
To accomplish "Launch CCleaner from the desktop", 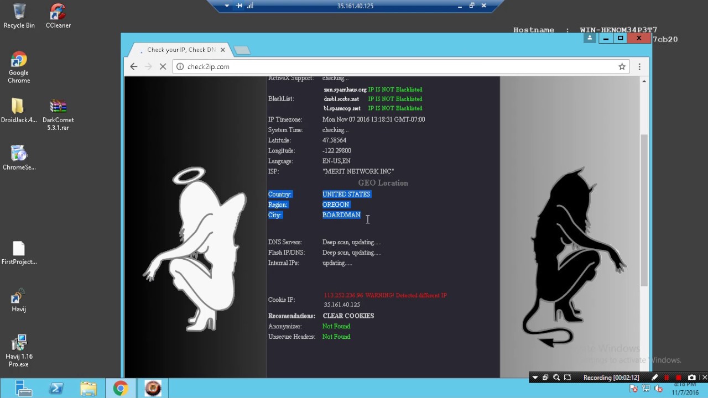I will point(58,15).
